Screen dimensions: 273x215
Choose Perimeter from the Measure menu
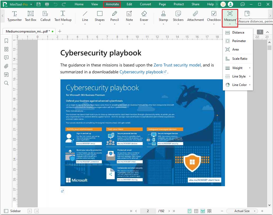click(x=238, y=41)
